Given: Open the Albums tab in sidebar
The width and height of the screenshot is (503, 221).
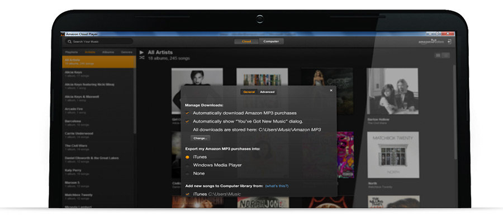Looking at the screenshot, I should [108, 52].
